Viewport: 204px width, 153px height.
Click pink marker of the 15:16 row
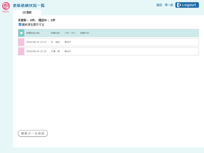[21, 51]
